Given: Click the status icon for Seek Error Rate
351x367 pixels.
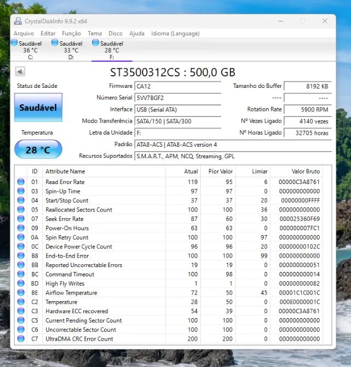Looking at the screenshot, I should pos(21,219).
